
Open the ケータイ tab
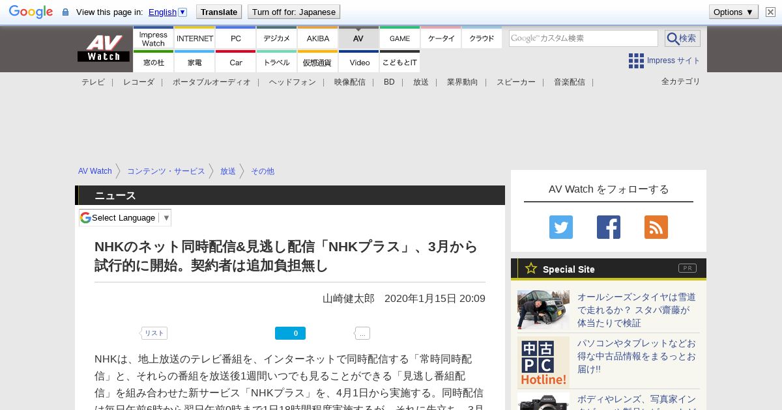point(441,38)
